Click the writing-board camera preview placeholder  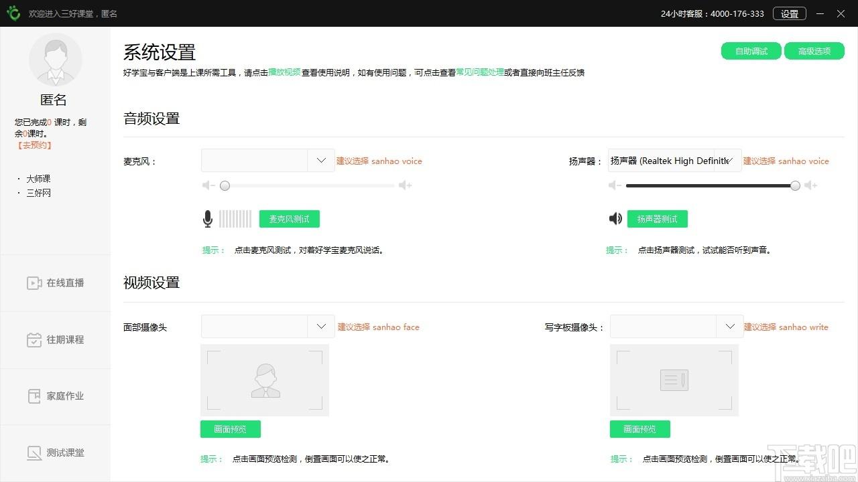pos(674,380)
